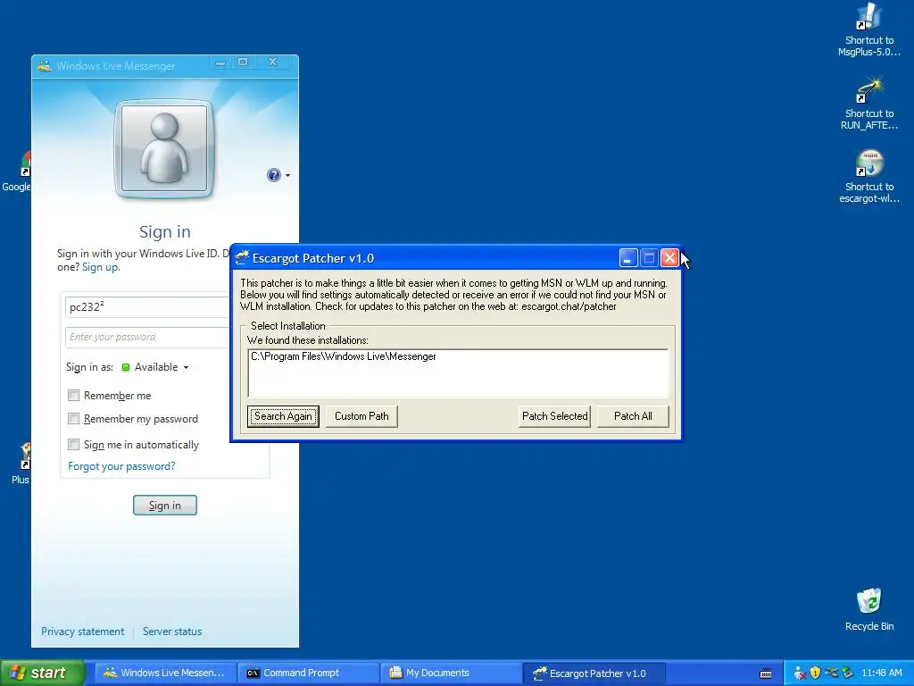914x686 pixels.
Task: Minimize the Windows Live Messenger window
Action: [x=220, y=62]
